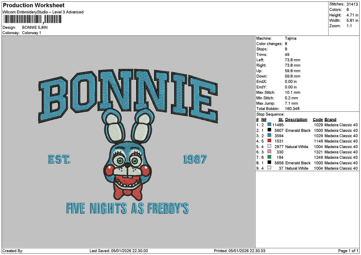Click the barcode under the worksheet title
Screen dimensions: 361x255
pos(32,19)
